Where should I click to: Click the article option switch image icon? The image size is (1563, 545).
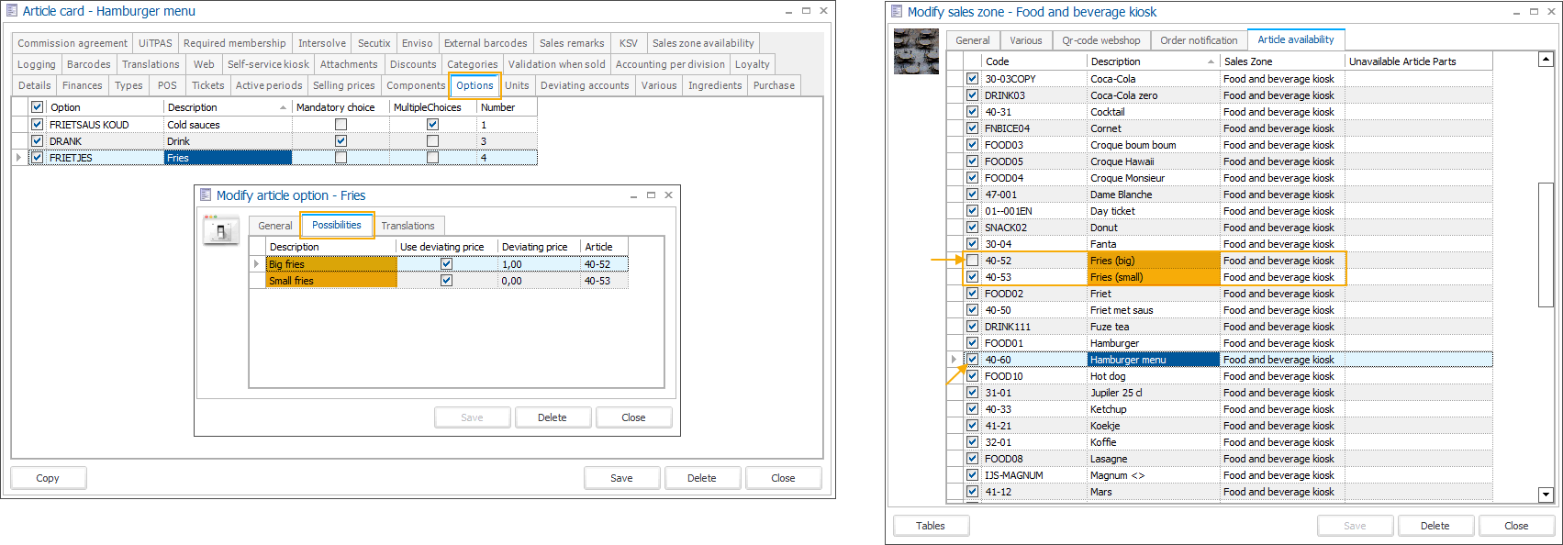220,231
